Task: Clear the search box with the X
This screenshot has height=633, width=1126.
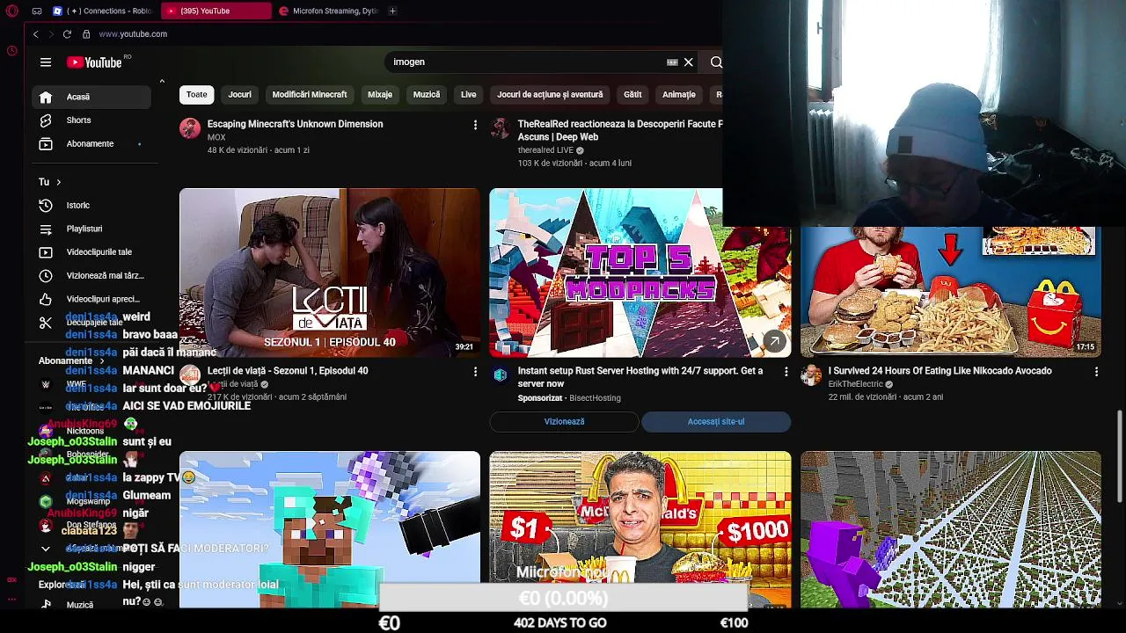Action: (689, 62)
